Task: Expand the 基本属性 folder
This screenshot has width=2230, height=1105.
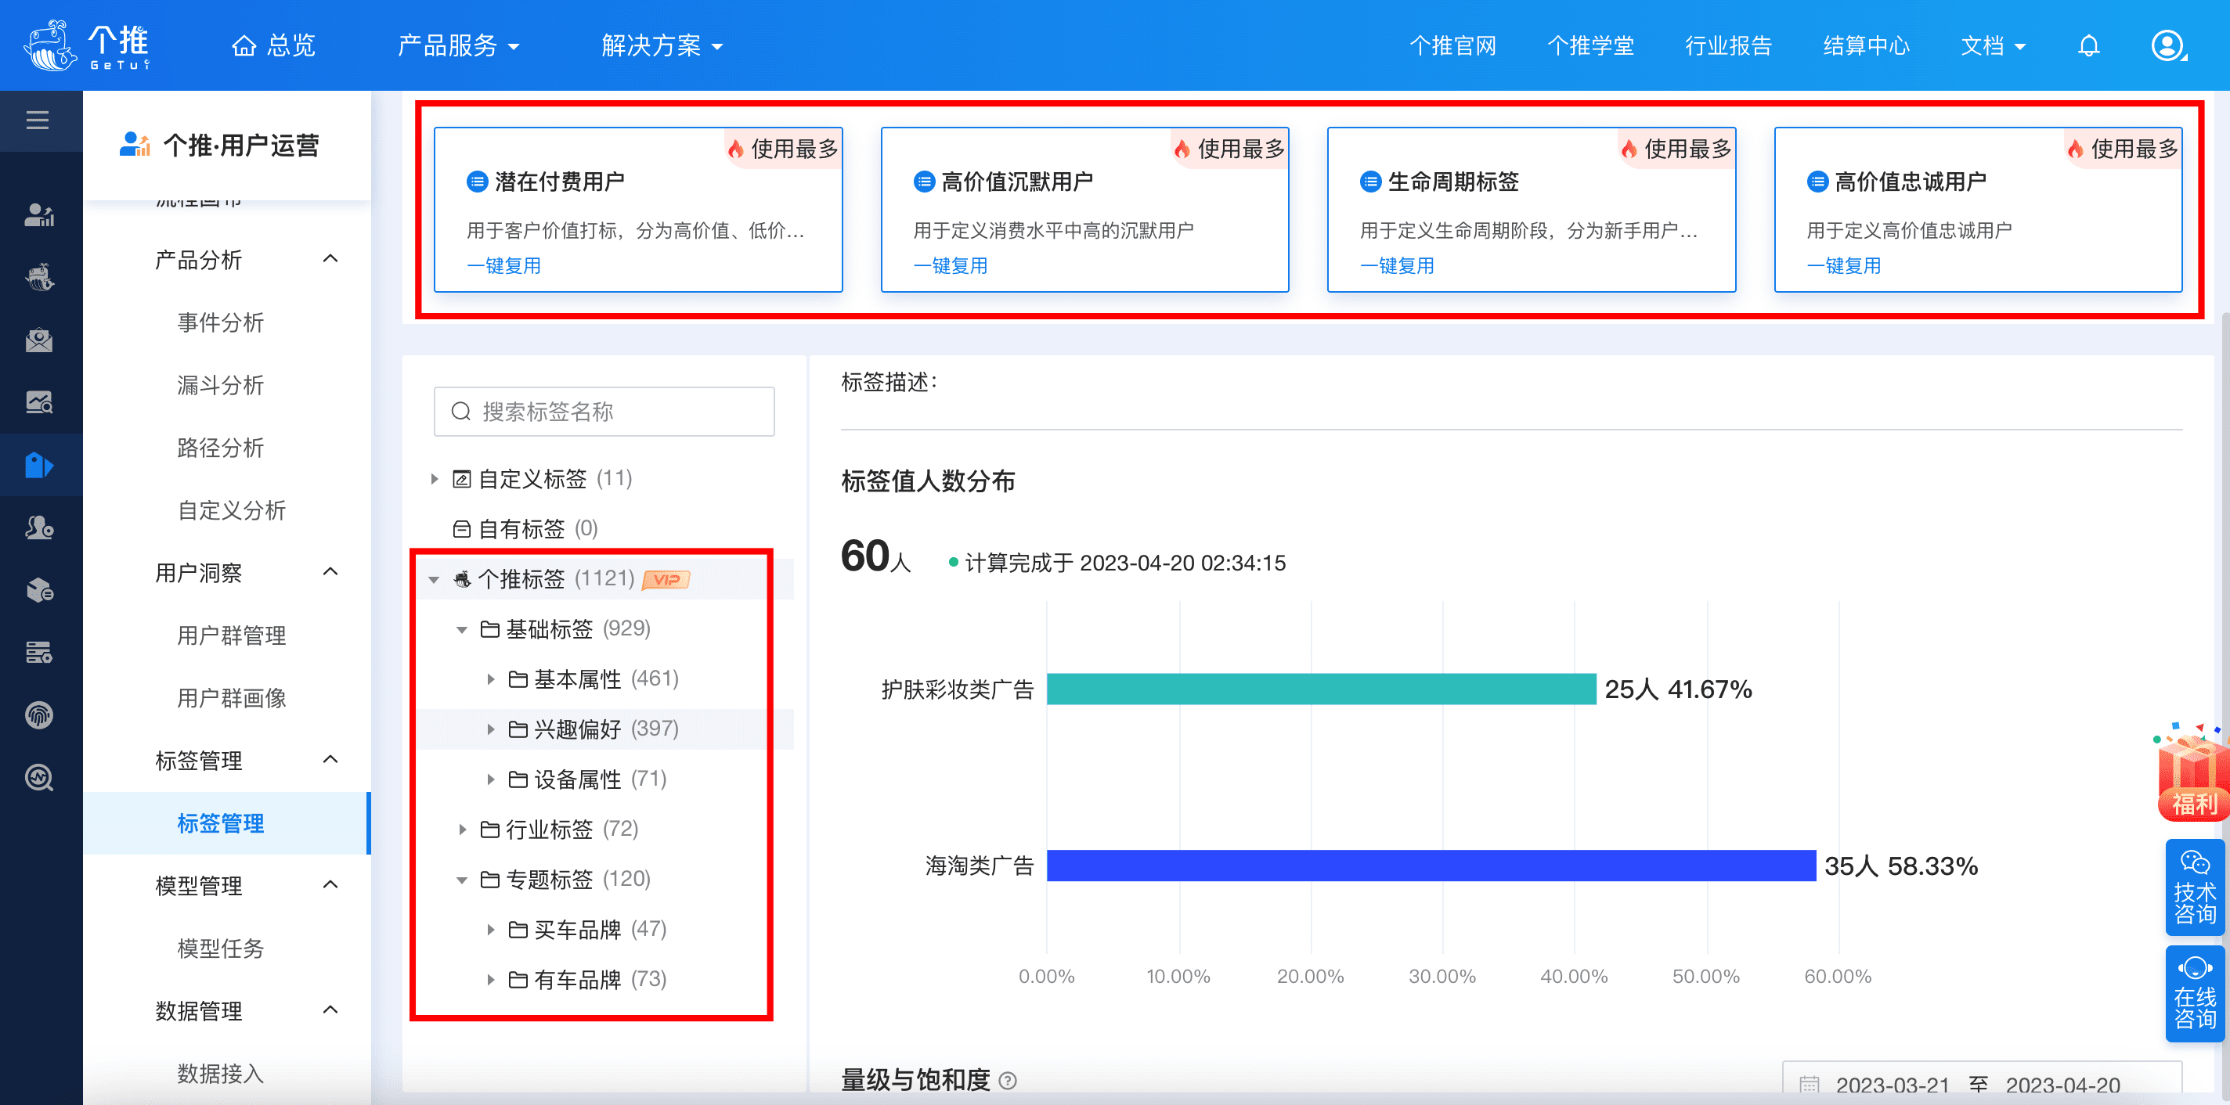Action: 491,679
